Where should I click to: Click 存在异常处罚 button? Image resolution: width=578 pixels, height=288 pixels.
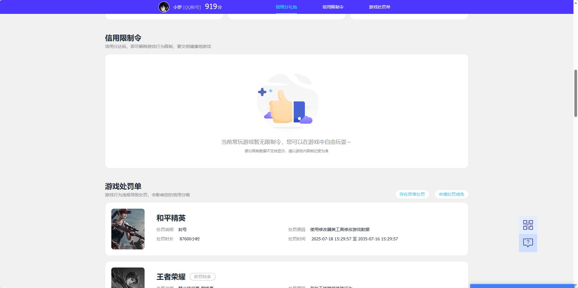[x=412, y=194]
